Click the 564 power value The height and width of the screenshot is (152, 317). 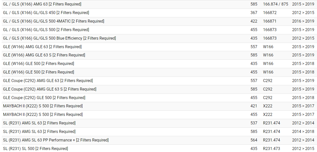point(254,140)
